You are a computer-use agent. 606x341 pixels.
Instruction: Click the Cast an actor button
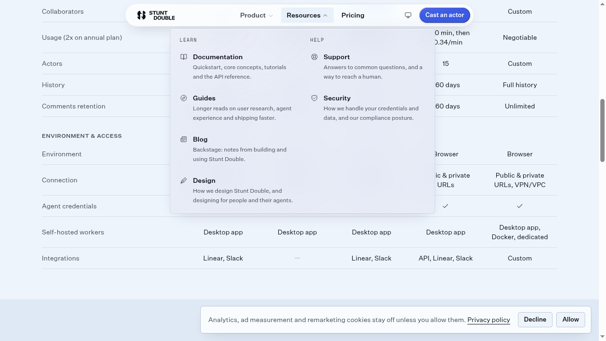pos(445,15)
